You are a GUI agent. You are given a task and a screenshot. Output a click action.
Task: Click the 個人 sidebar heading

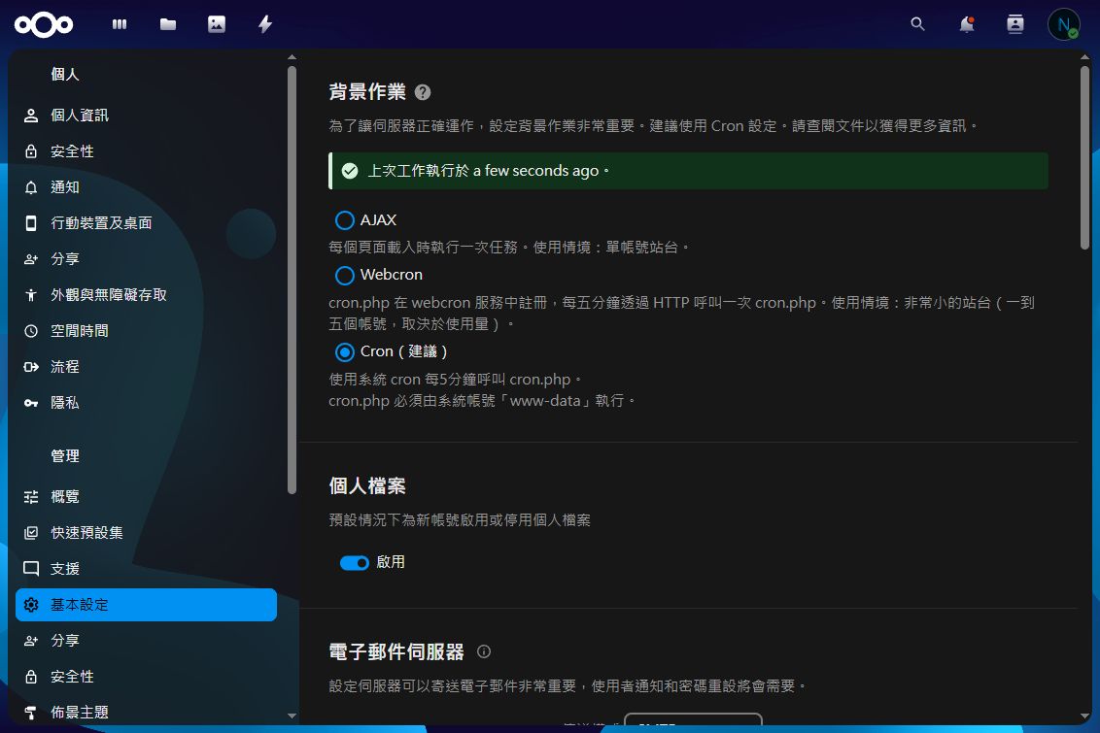[x=64, y=75]
